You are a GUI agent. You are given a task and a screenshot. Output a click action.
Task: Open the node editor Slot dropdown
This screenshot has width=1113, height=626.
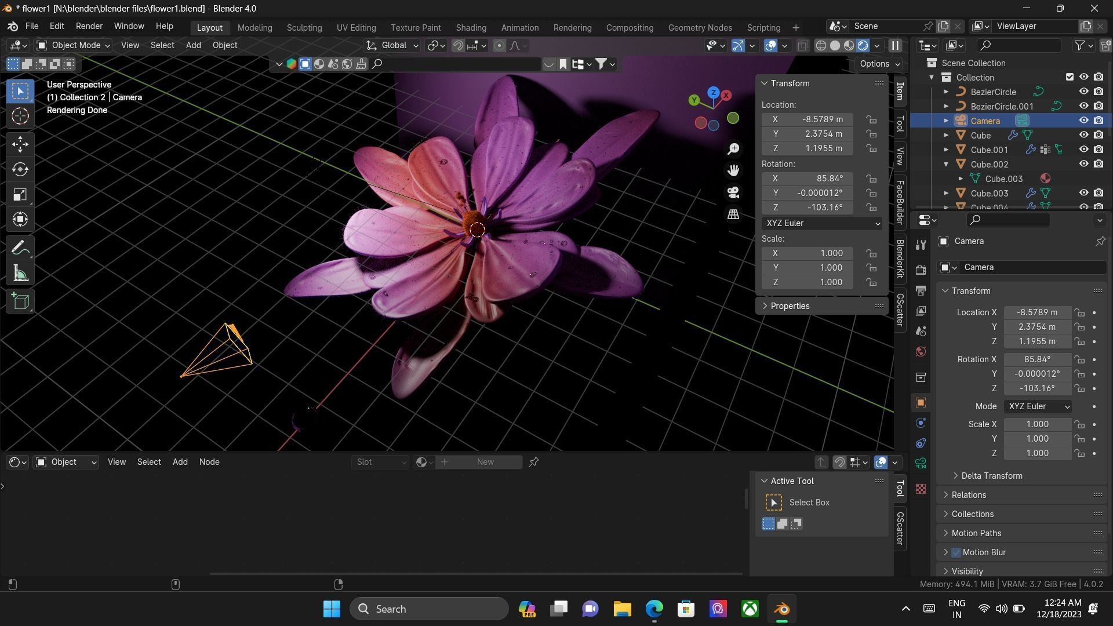coord(380,463)
